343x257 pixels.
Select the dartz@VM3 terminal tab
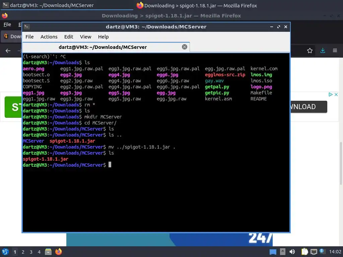tap(106, 47)
